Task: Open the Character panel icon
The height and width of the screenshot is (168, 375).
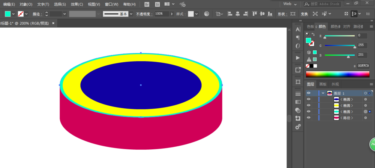Action: point(298,29)
